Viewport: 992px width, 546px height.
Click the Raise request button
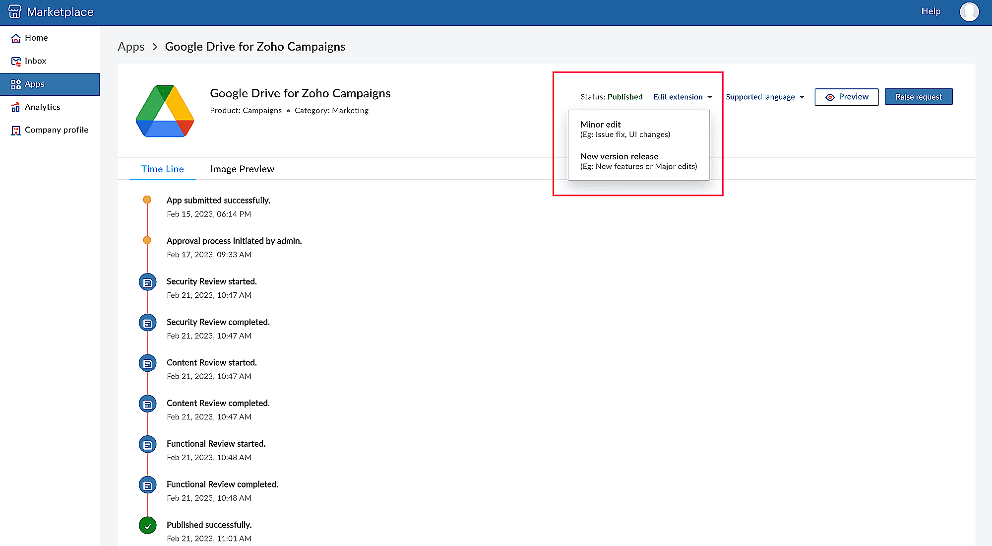pos(918,97)
